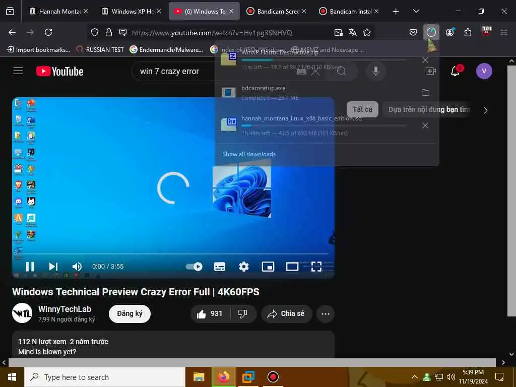Pause the video

coord(30,266)
